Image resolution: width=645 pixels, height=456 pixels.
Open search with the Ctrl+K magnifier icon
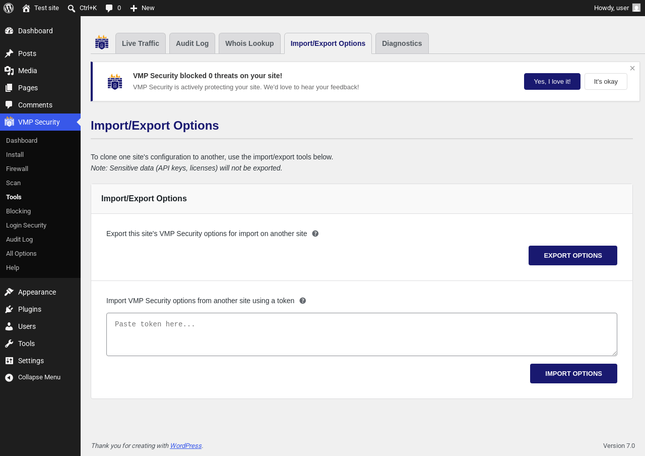72,8
